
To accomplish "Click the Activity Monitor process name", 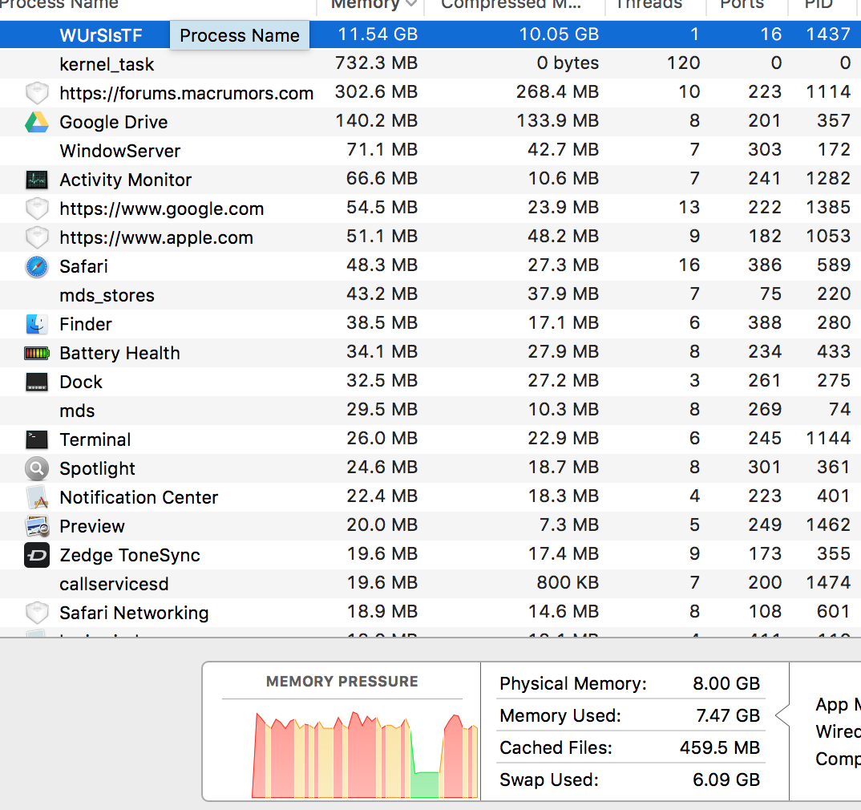I will [x=126, y=180].
